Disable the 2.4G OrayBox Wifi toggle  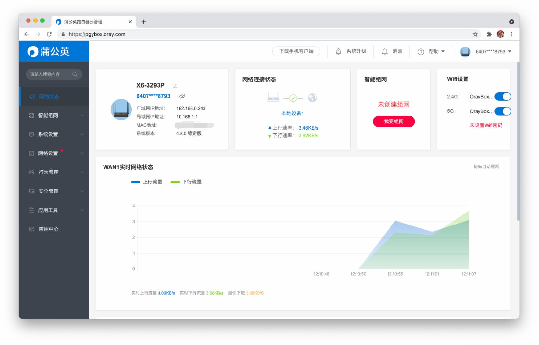503,97
